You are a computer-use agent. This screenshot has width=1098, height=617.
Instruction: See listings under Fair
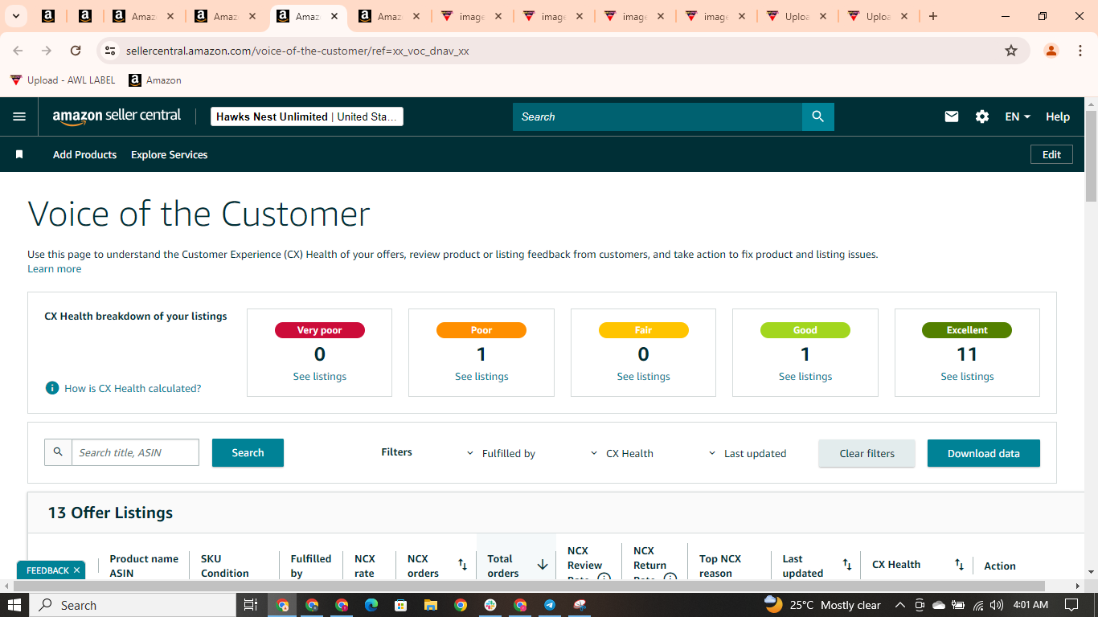(643, 376)
